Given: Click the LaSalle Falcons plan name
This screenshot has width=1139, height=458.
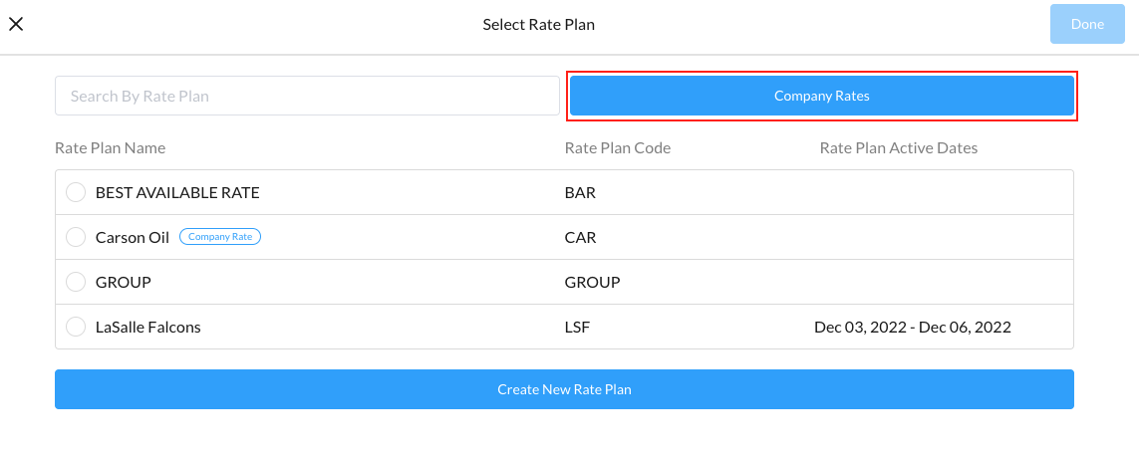Looking at the screenshot, I should (148, 327).
